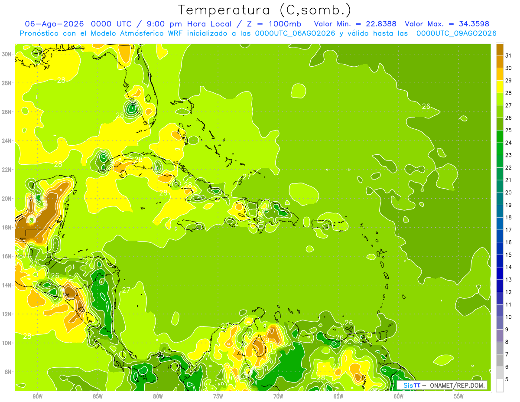Click the 'Valor Max. = 34.3598' text
This screenshot has height=402, width=520.
tap(447, 24)
